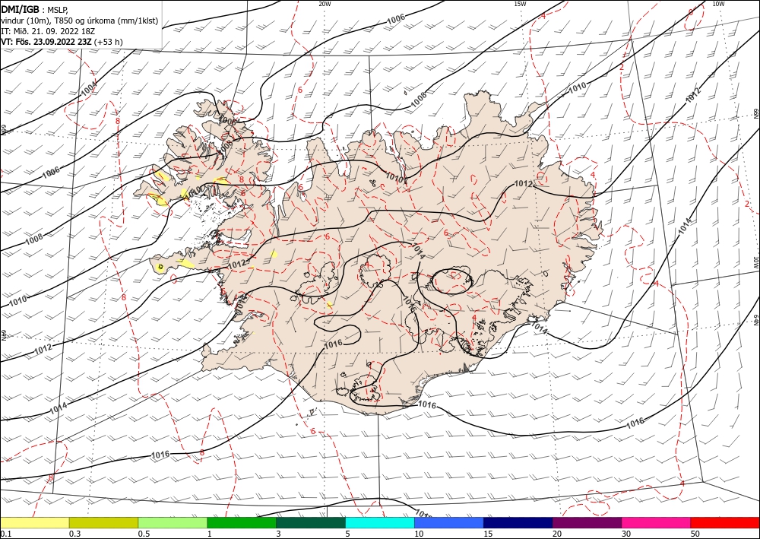760x539 pixels.
Task: Click the pink 30–50 legend swatch
Action: click(x=657, y=522)
